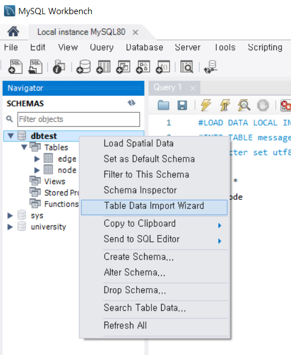The width and height of the screenshot is (291, 355).
Task: Focus the Filter objects field
Action: (x=78, y=119)
